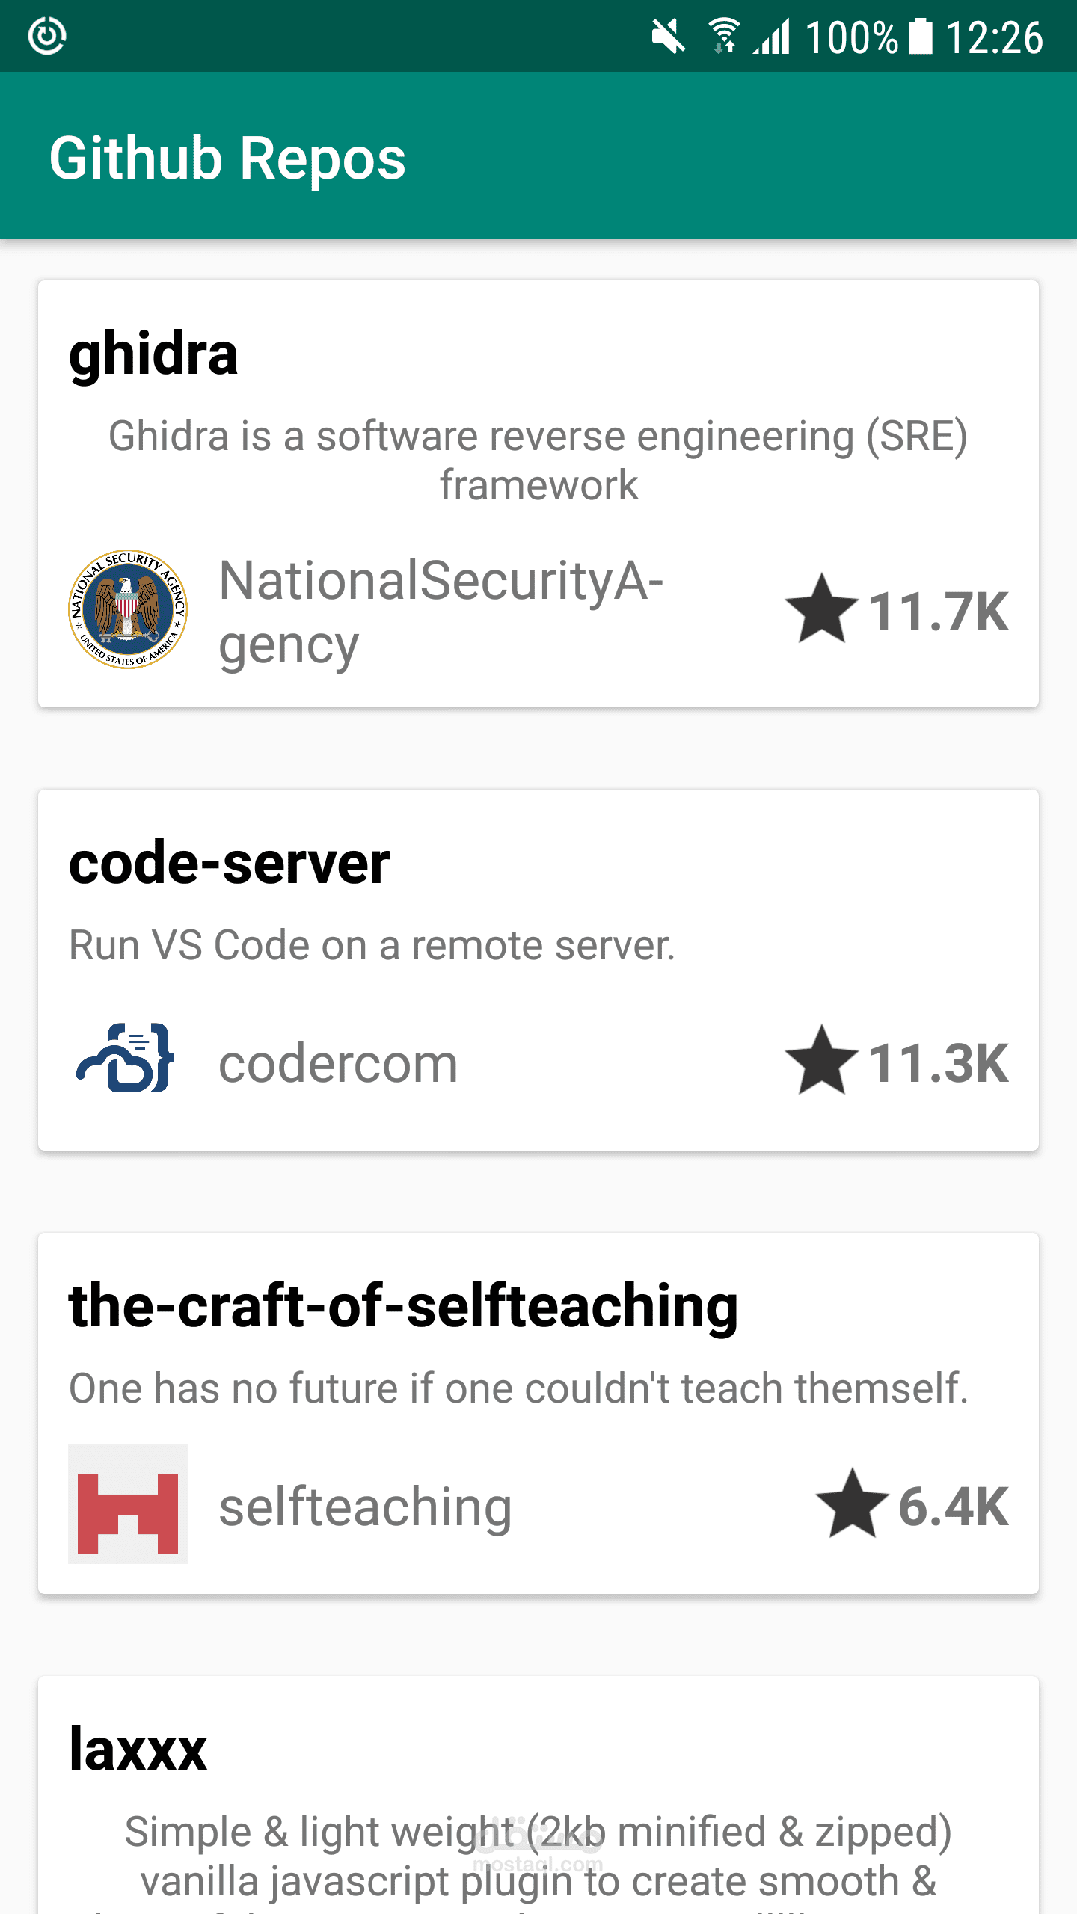Image resolution: width=1077 pixels, height=1914 pixels.
Task: Tap the codercom cloud logo avatar
Action: tap(126, 1058)
